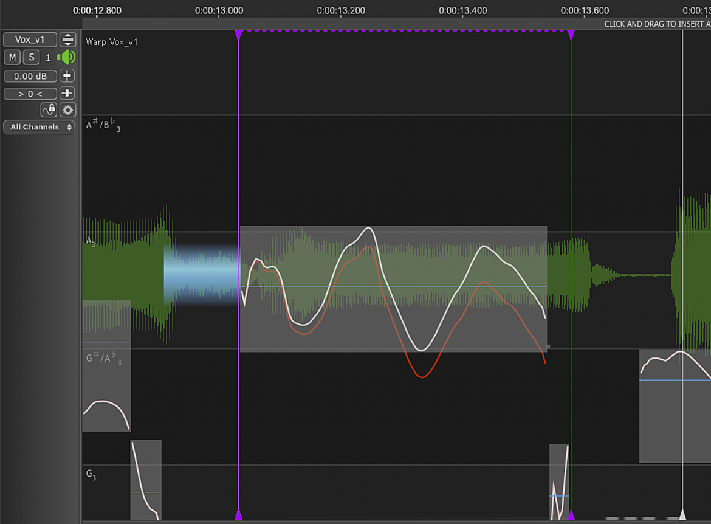Screen dimensions: 711x524
Task: Solo the Vox_v1 track with S
Action: [31, 58]
